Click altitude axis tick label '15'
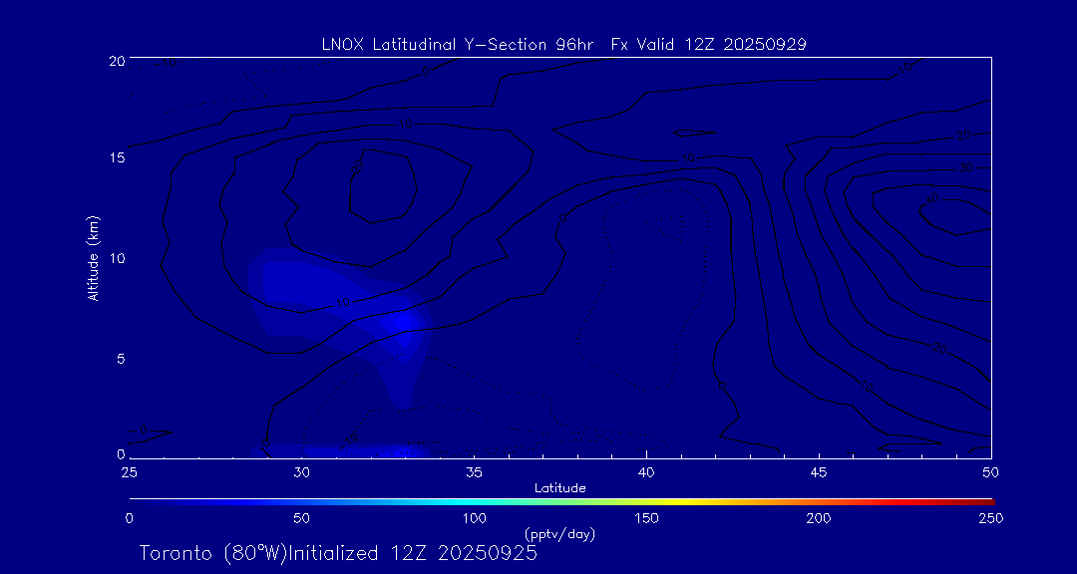The image size is (1077, 574). point(114,158)
